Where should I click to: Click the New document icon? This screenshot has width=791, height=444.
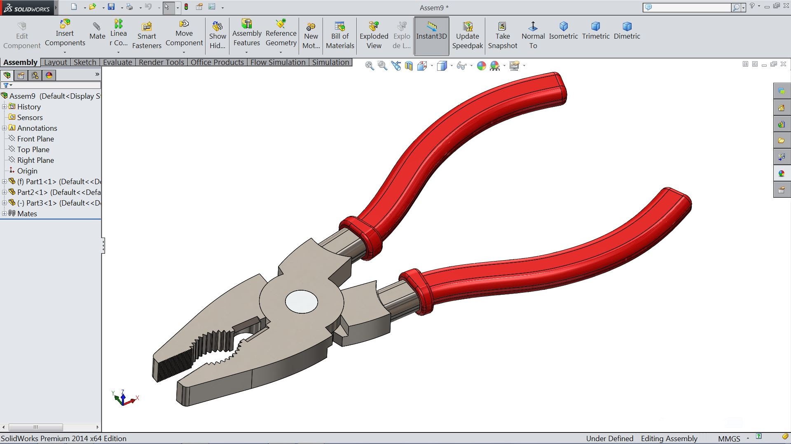(x=74, y=7)
